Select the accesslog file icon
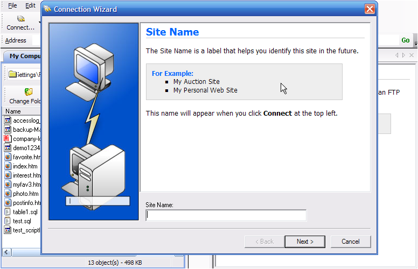The width and height of the screenshot is (418, 269). [8, 121]
